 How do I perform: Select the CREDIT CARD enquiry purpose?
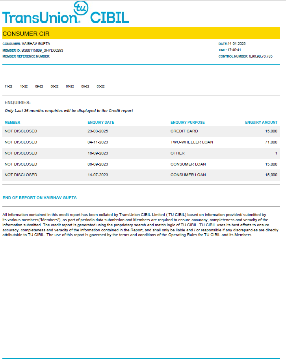[x=184, y=131]
